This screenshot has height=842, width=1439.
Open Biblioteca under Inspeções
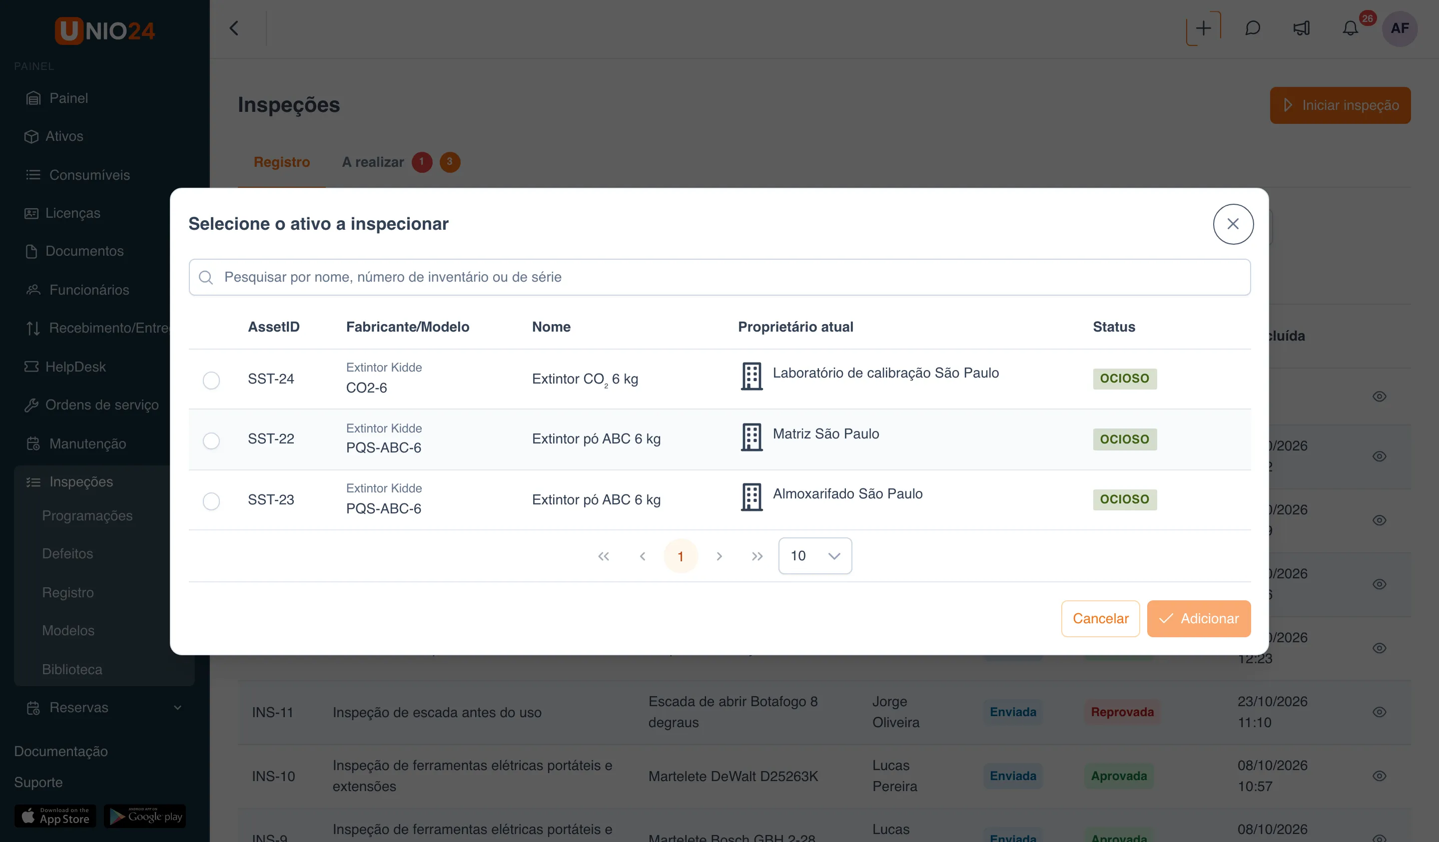[72, 669]
